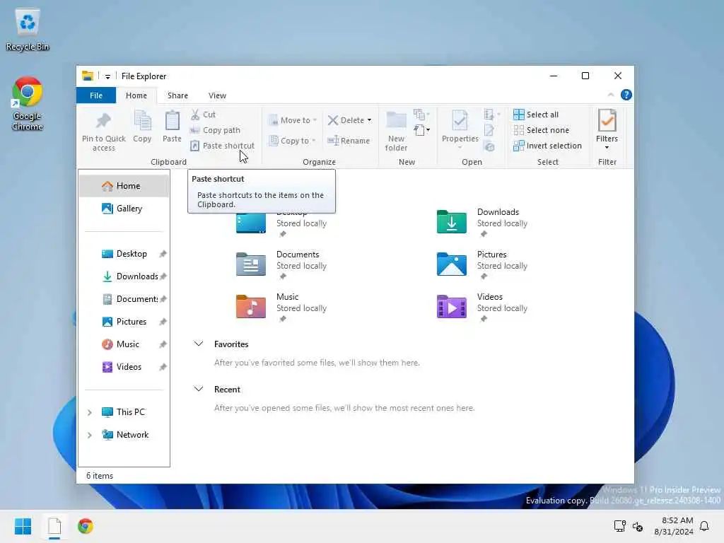Click Rename in Organize group

click(349, 141)
